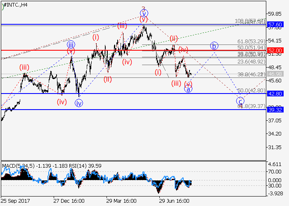Select blue circled iii wave marker
Image resolution: width=289 pixels, height=206 pixels.
pos(71,44)
